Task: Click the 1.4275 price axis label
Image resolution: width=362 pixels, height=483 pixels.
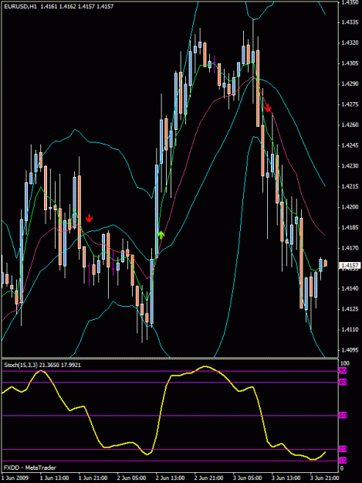Action: (x=350, y=104)
